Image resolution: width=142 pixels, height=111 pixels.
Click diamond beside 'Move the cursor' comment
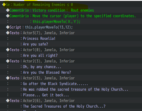tap(8, 16)
